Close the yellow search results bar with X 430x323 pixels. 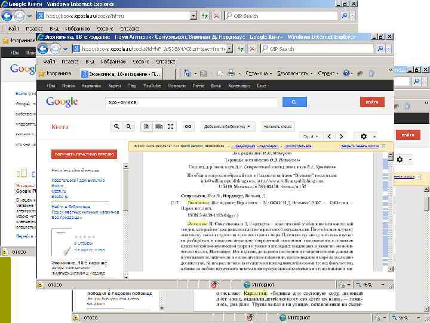[383, 146]
